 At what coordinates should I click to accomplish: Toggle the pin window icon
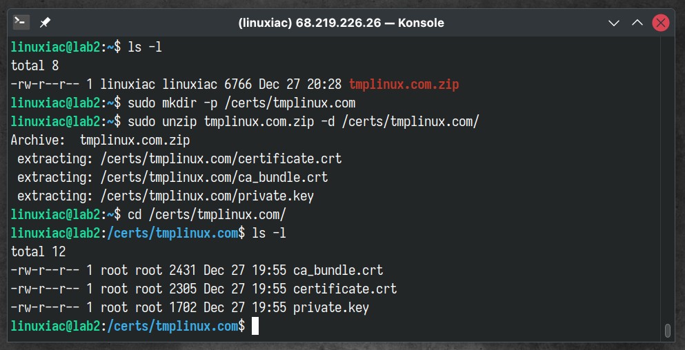point(45,23)
